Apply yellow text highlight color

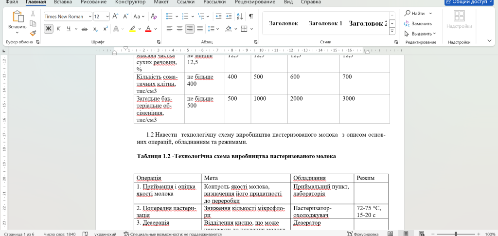click(x=133, y=29)
